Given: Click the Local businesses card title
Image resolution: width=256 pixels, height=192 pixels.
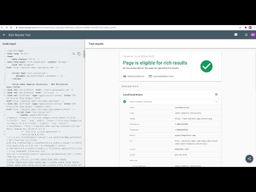Looking at the screenshot, I should point(133,94).
